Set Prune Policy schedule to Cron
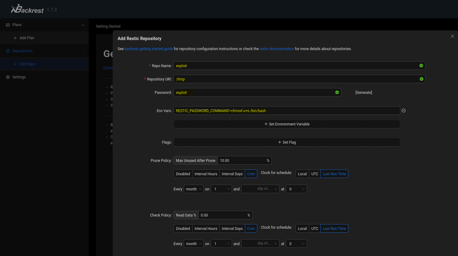 point(251,174)
